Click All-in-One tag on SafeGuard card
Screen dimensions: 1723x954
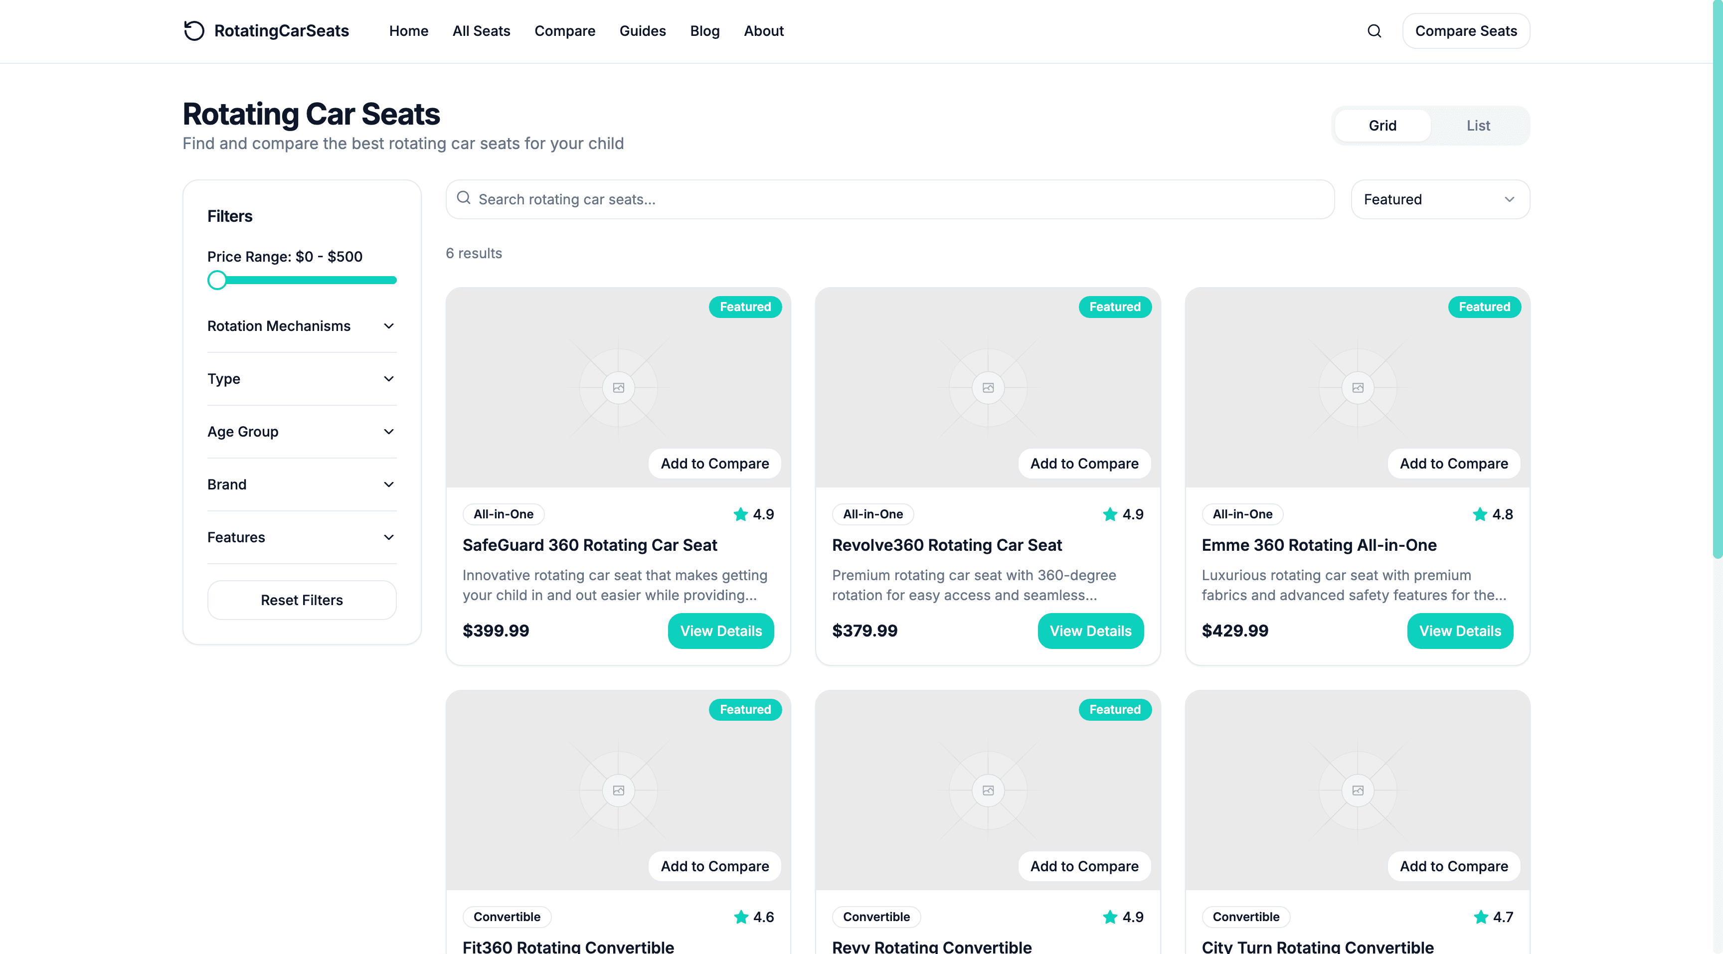503,514
